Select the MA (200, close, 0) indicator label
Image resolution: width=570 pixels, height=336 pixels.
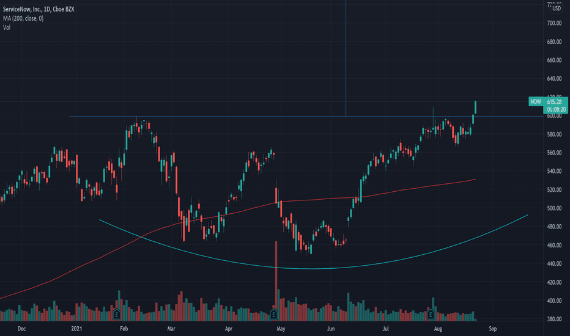[23, 18]
